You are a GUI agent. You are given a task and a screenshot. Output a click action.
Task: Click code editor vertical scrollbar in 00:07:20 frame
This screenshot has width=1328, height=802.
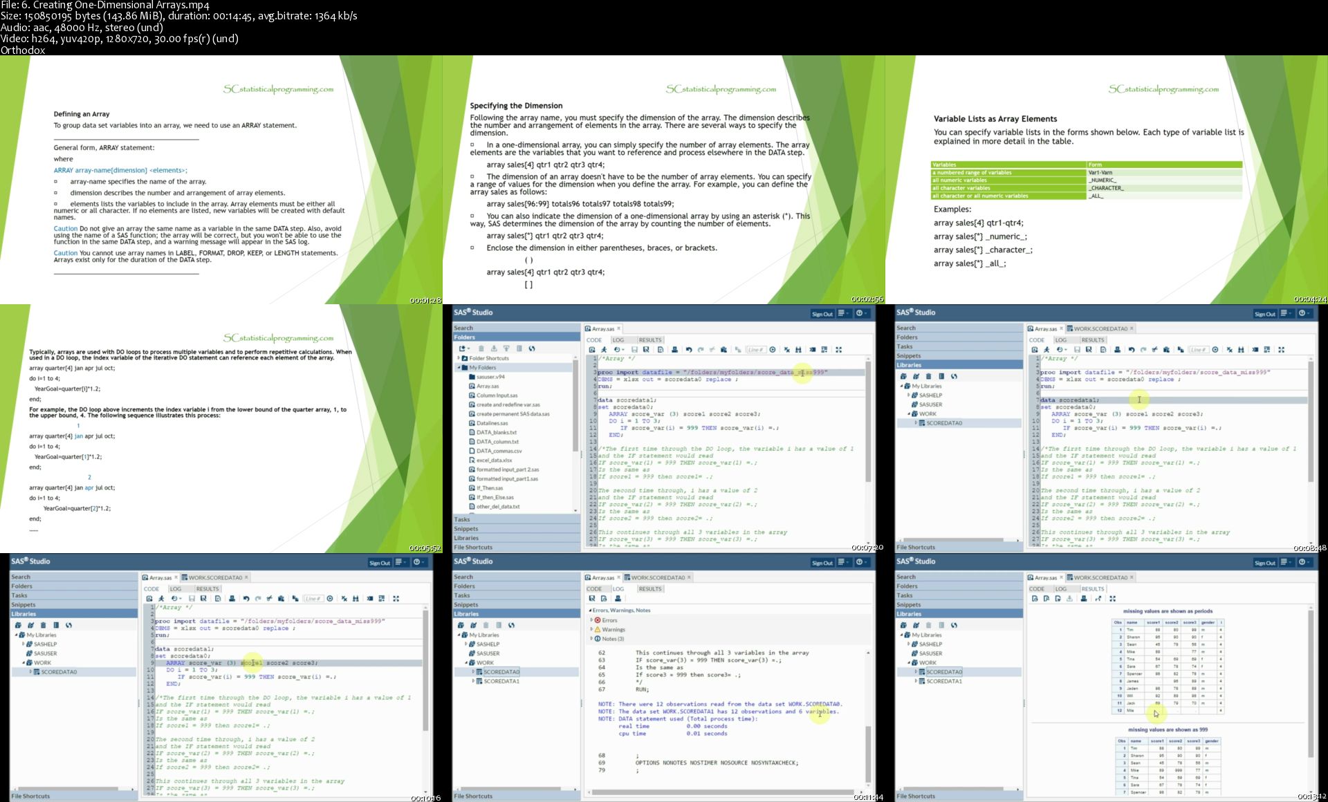[868, 422]
